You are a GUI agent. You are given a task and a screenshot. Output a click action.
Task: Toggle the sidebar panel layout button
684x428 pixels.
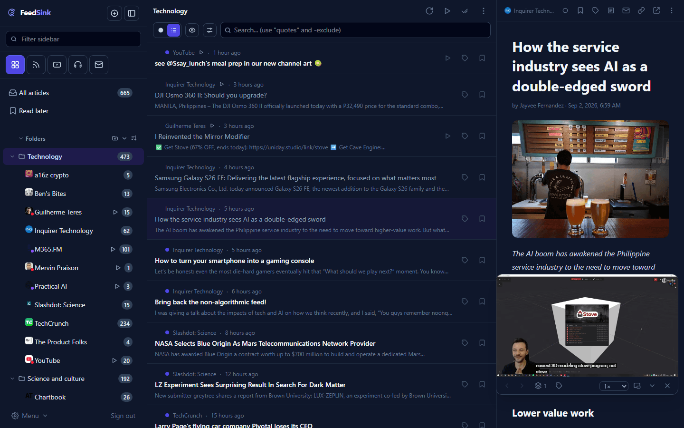click(132, 13)
